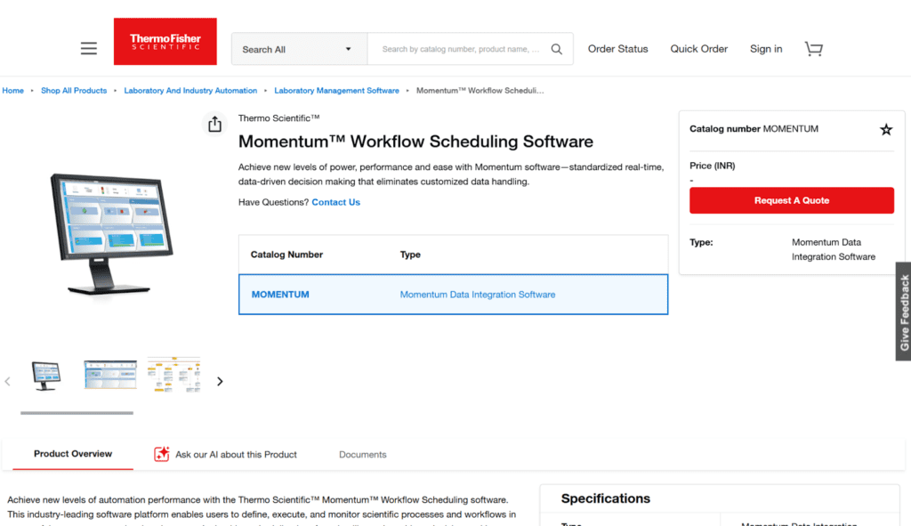
Task: Click in the catalog number search field
Action: pos(460,49)
